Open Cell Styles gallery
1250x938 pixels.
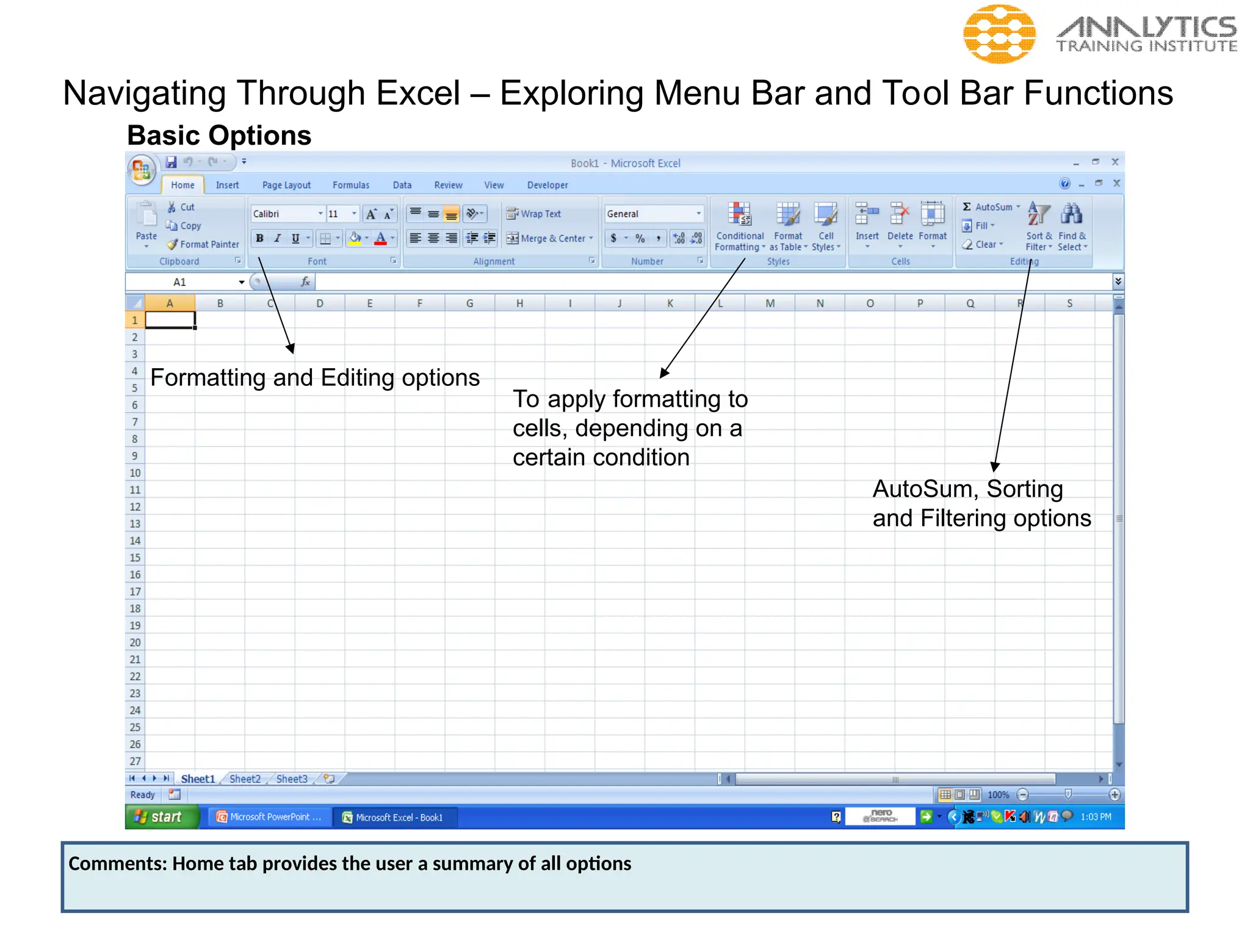click(826, 227)
